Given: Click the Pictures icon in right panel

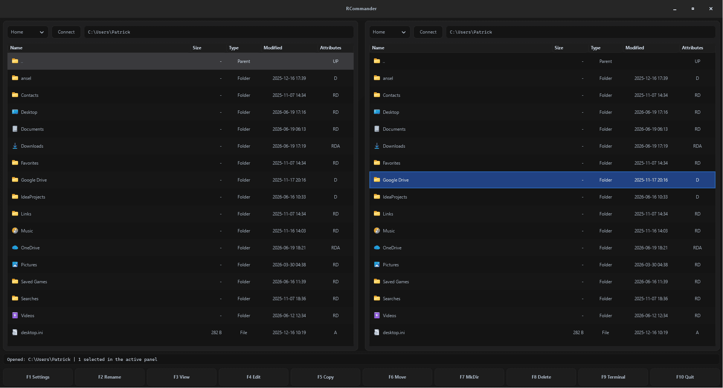Looking at the screenshot, I should point(377,264).
